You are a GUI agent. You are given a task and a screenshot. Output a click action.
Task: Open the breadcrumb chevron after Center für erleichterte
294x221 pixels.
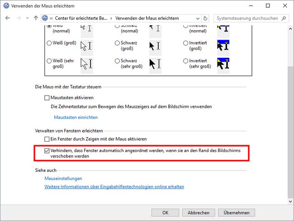(x=111, y=18)
